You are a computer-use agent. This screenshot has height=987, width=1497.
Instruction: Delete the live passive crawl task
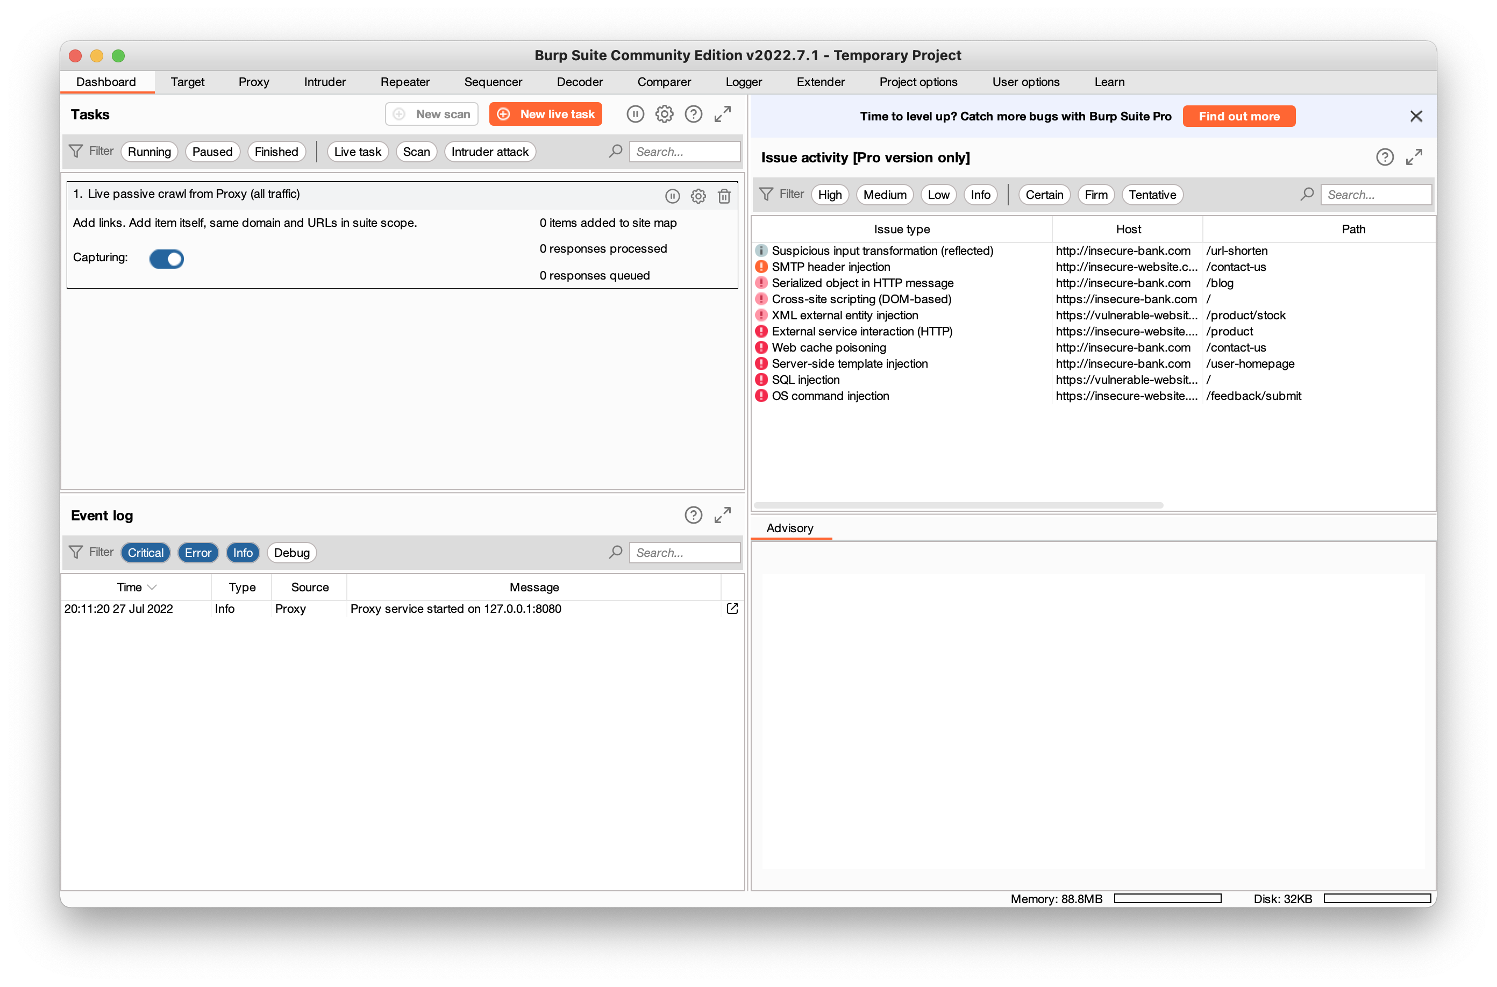click(x=724, y=196)
